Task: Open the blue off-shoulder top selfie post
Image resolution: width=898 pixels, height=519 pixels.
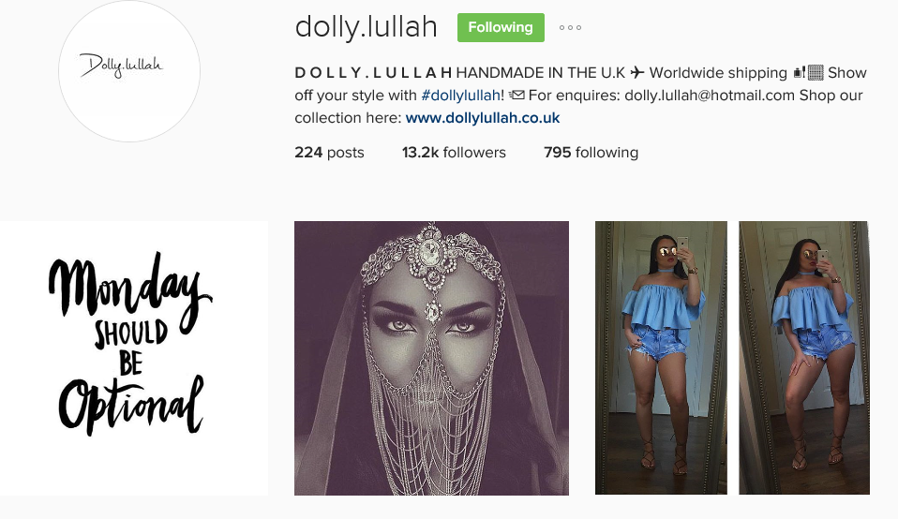Action: pos(732,358)
